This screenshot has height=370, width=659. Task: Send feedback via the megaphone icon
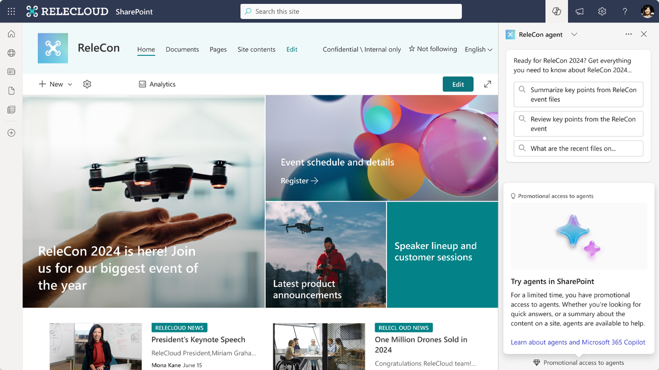(x=579, y=11)
